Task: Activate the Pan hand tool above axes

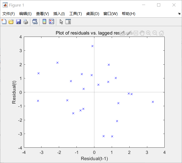Action: tap(142, 33)
